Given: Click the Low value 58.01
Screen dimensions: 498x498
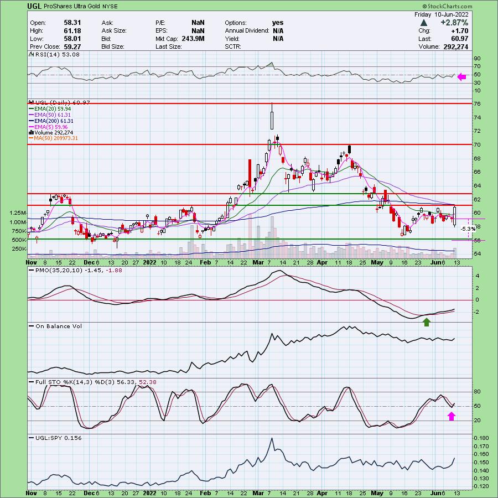Looking at the screenshot, I should (x=72, y=39).
